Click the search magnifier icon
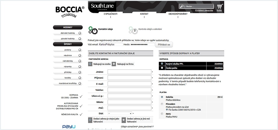278x130 pixels. click(x=182, y=6)
